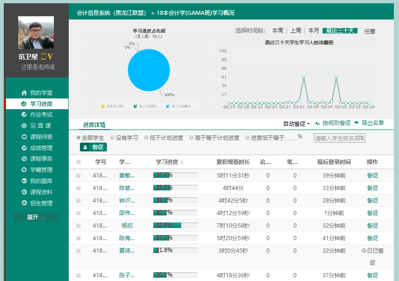Image resolution: width=399 pixels, height=281 pixels.
Task: Click the 见面课 sidebar icon
Action: tap(24, 126)
